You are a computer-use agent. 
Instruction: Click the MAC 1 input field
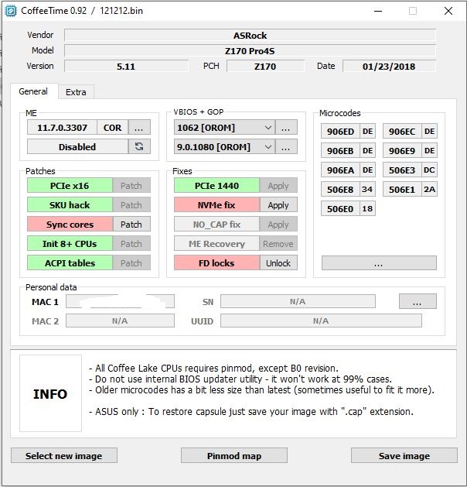(x=121, y=301)
